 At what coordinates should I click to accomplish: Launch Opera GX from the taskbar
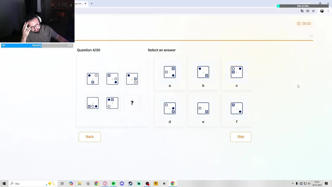[x=105, y=184]
